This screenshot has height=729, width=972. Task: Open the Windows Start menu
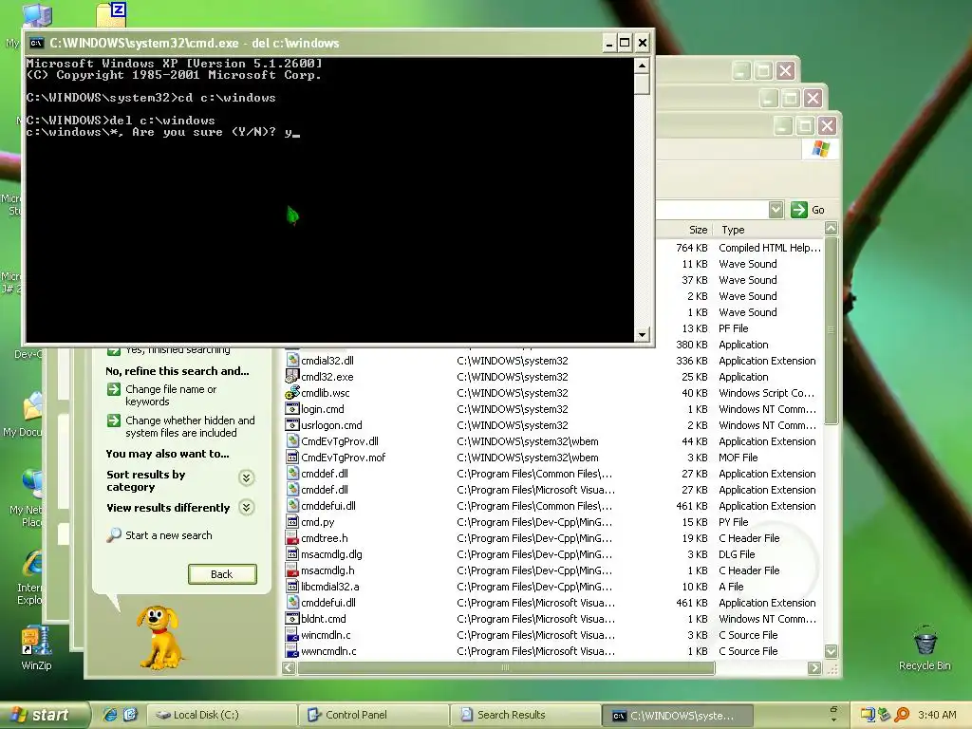(x=44, y=715)
